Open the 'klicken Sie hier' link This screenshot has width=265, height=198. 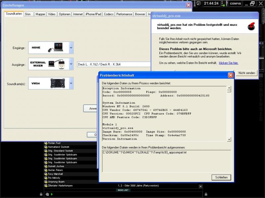pyautogui.click(x=228, y=63)
